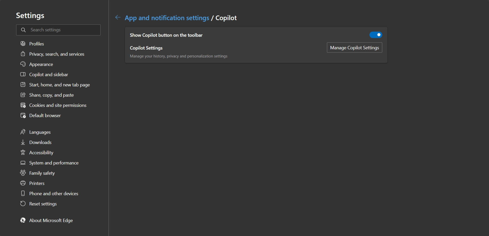This screenshot has height=236, width=489.
Task: Open Privacy, search, and services
Action: point(57,54)
